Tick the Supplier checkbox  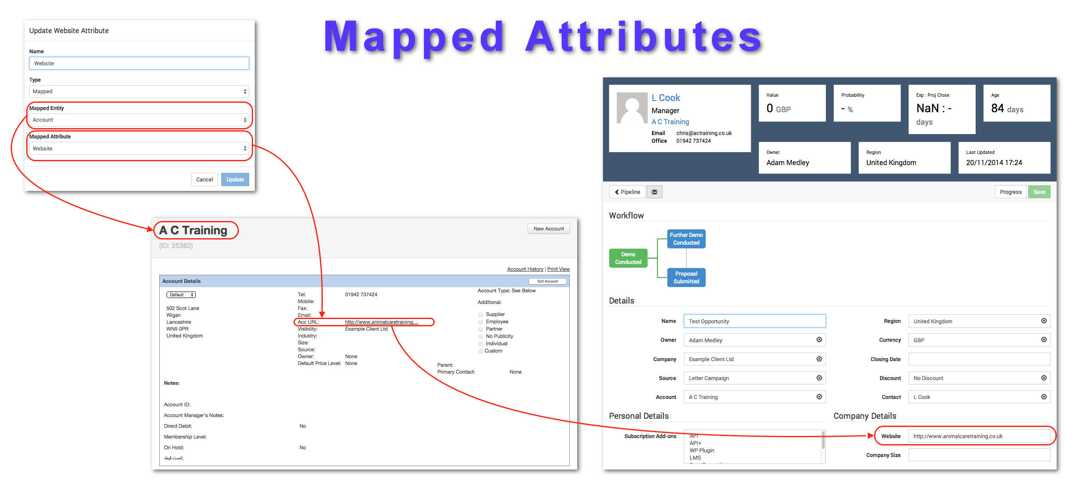[x=481, y=315]
